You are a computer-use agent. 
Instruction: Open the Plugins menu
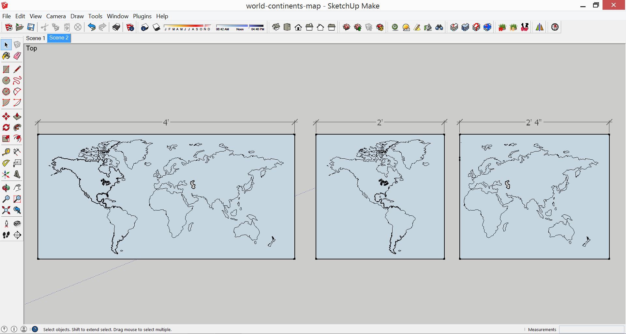tap(142, 16)
